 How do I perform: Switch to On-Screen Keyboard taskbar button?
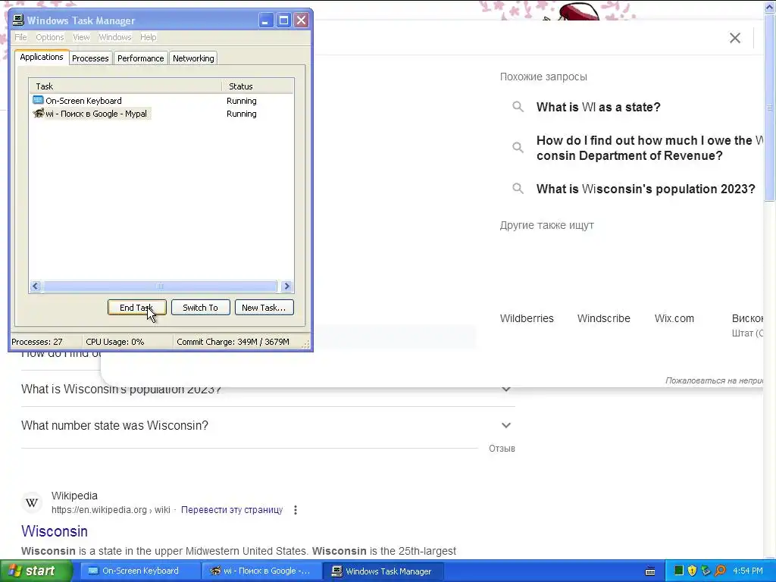pos(140,571)
